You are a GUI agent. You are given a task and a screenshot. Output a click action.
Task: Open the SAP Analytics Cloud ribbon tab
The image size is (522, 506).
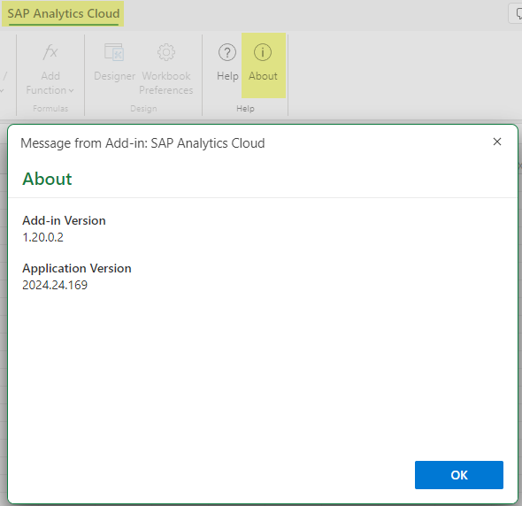(63, 13)
